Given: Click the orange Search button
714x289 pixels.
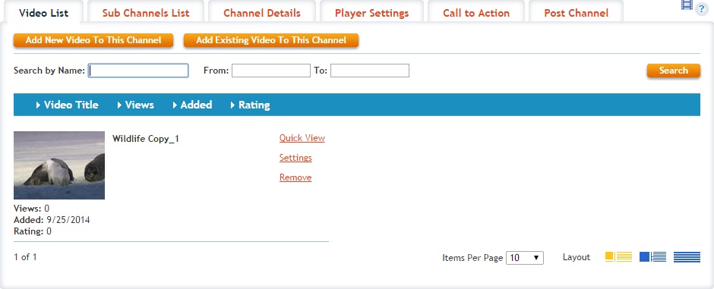Looking at the screenshot, I should 674,71.
